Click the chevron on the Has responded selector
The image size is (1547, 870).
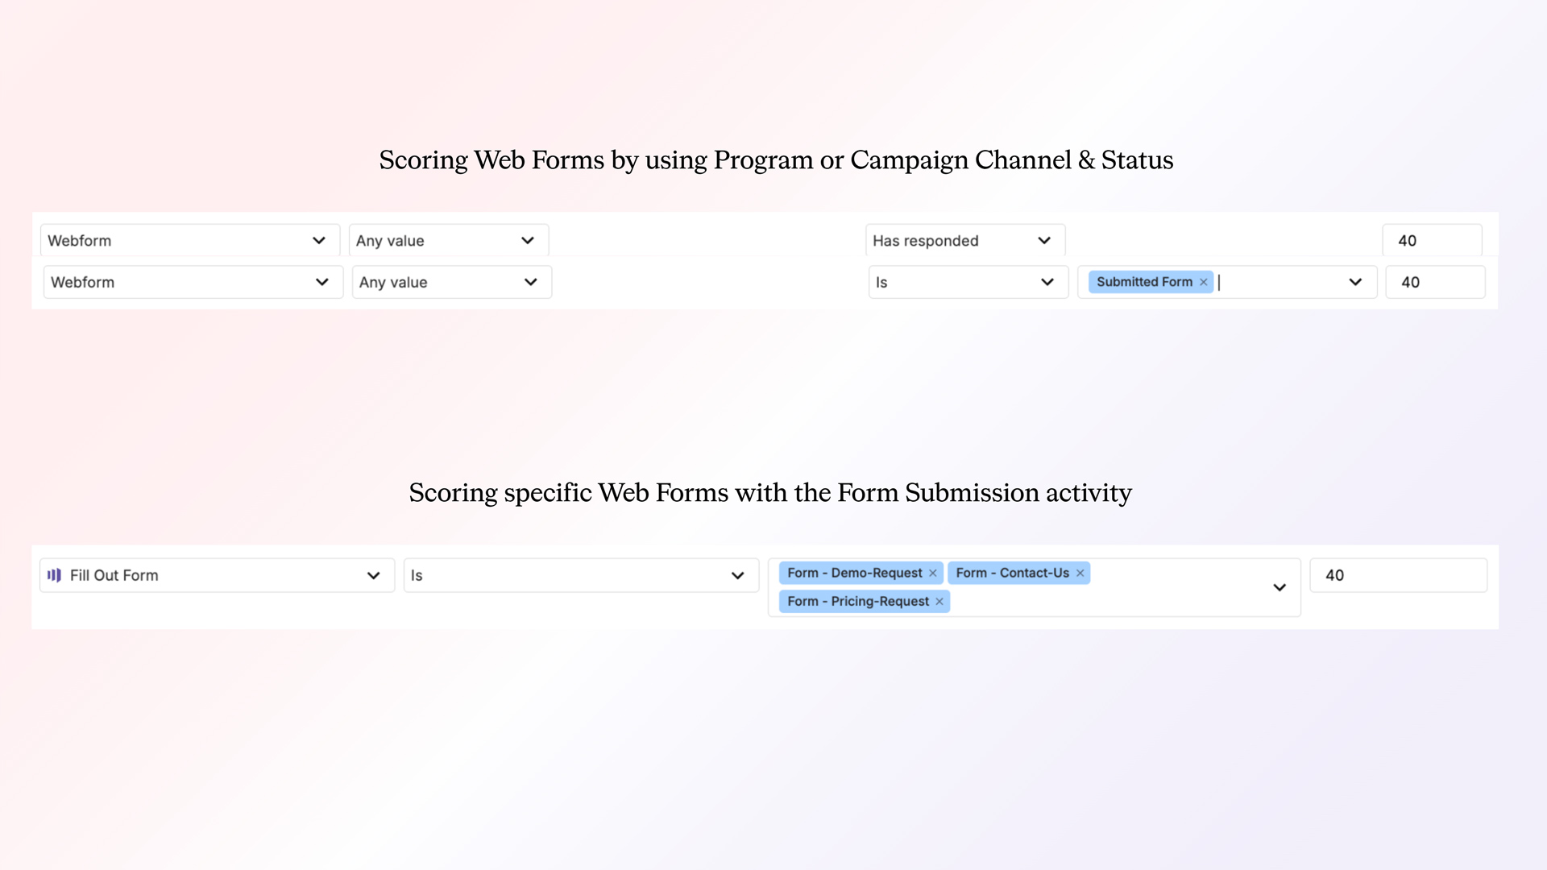(x=1044, y=240)
